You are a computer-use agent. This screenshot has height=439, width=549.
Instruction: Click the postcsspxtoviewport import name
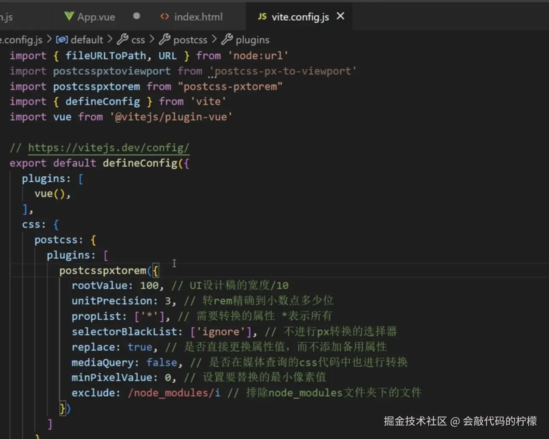112,71
